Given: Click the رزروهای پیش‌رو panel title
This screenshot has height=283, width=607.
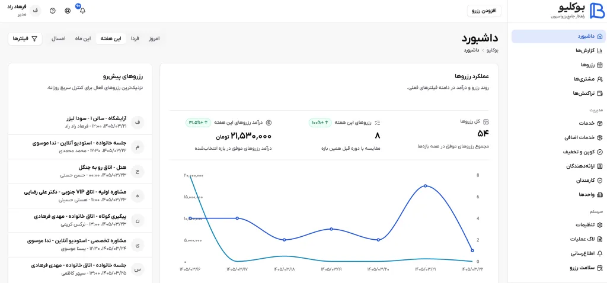Looking at the screenshot, I should tap(123, 76).
